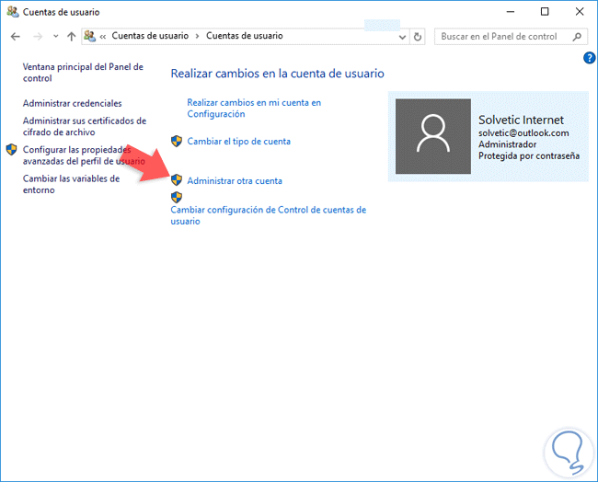Select the 'Solvetic Internet' account name
This screenshot has height=482, width=598.
pyautogui.click(x=521, y=120)
